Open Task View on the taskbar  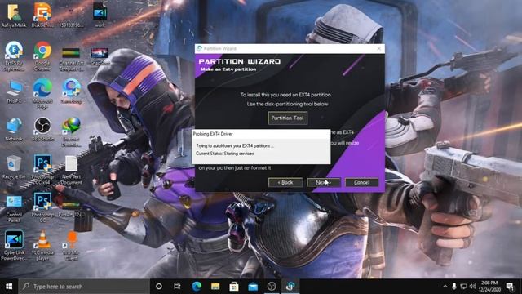coord(178,287)
